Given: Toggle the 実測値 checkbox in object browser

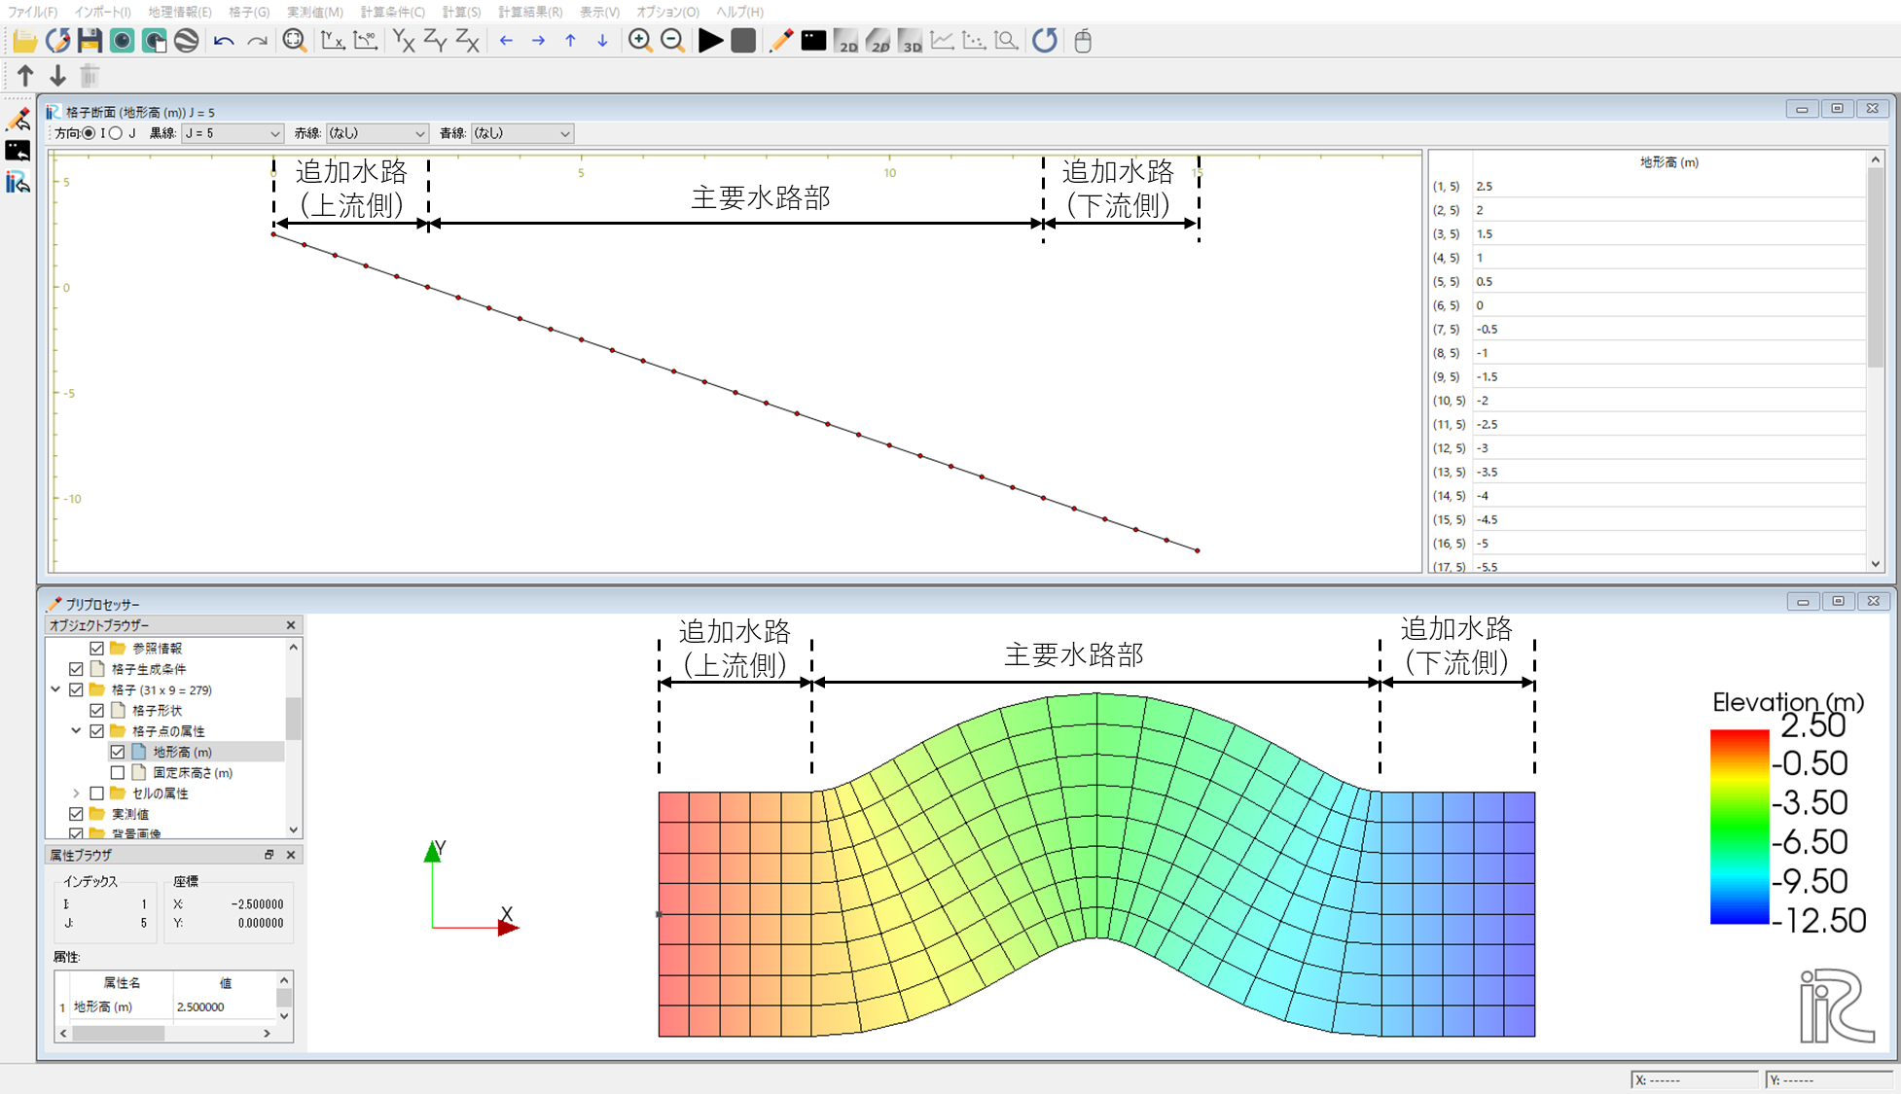Looking at the screenshot, I should pyautogui.click(x=76, y=814).
